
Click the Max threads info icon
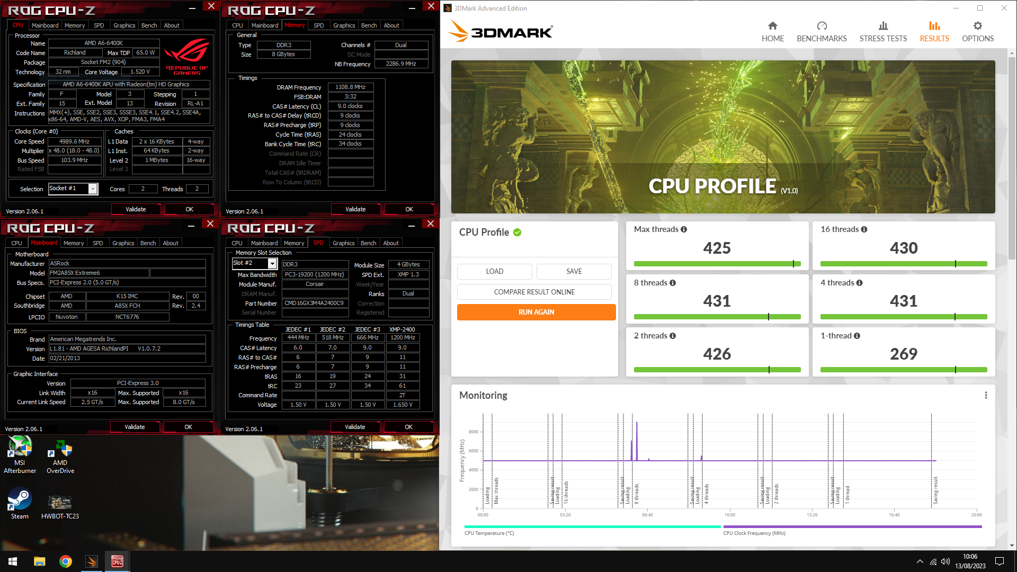coord(684,229)
